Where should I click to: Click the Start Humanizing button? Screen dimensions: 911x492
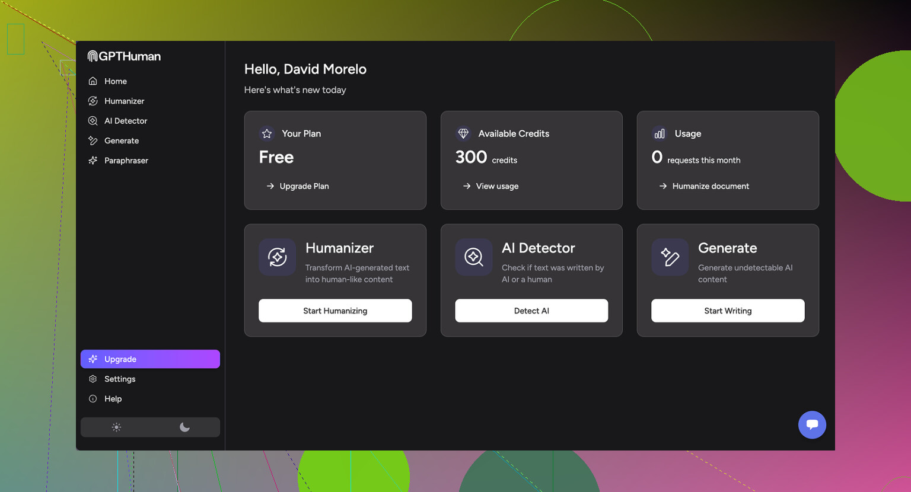(x=335, y=310)
